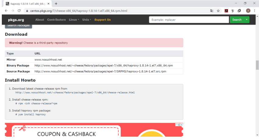
Task: Open the extension icon next to PDF icon
Action: coord(233,11)
